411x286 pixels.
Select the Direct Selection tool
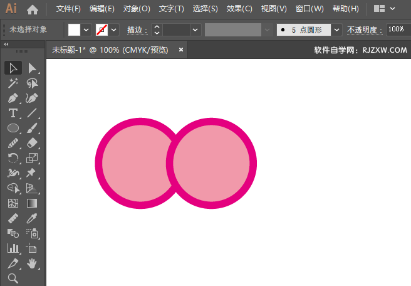click(x=32, y=68)
